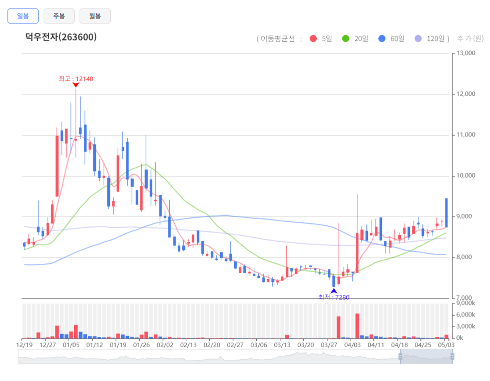Click the 03/27 date axis label
This screenshot has height=381, width=490.
click(329, 345)
